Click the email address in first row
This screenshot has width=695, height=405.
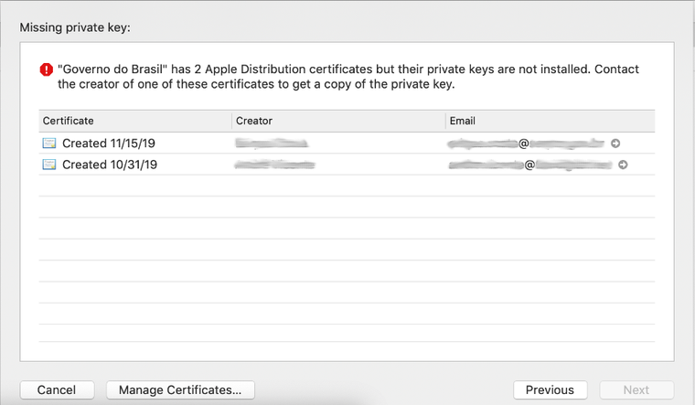coord(526,144)
